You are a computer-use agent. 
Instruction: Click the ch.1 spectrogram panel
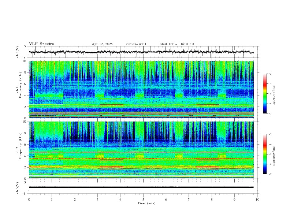tap(141, 89)
